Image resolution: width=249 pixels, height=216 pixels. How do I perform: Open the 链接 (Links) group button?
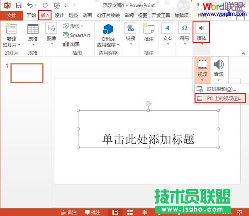tap(131, 34)
